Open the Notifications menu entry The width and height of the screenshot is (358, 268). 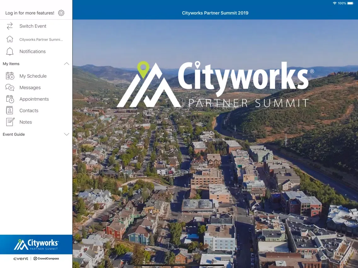(x=36, y=52)
